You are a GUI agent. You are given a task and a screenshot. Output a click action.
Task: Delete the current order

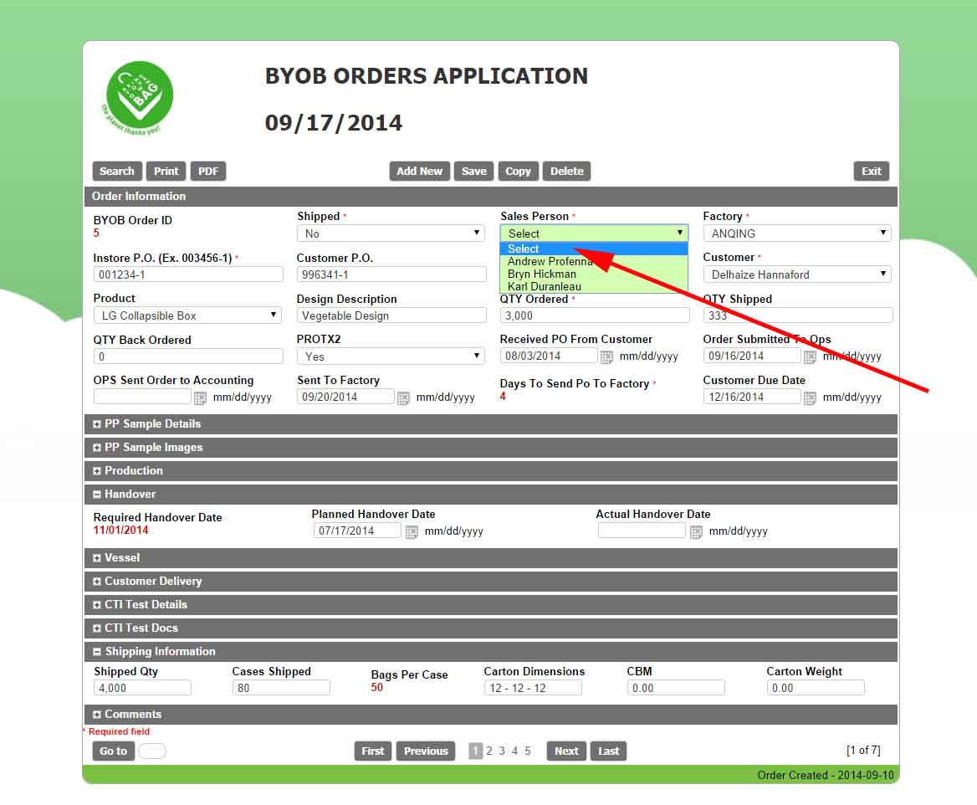pyautogui.click(x=567, y=172)
